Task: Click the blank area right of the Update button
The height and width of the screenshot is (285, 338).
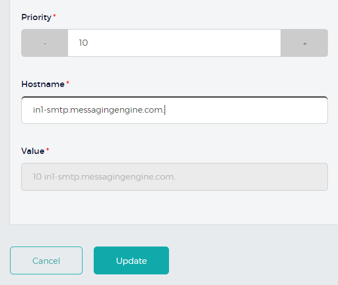Action: coord(251,260)
